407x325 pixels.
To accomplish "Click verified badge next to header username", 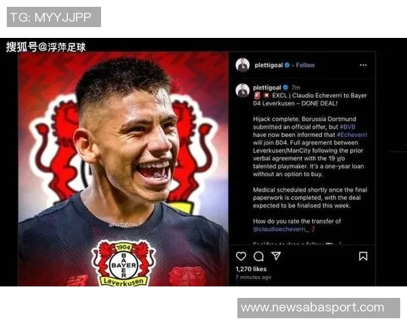I will 287,65.
